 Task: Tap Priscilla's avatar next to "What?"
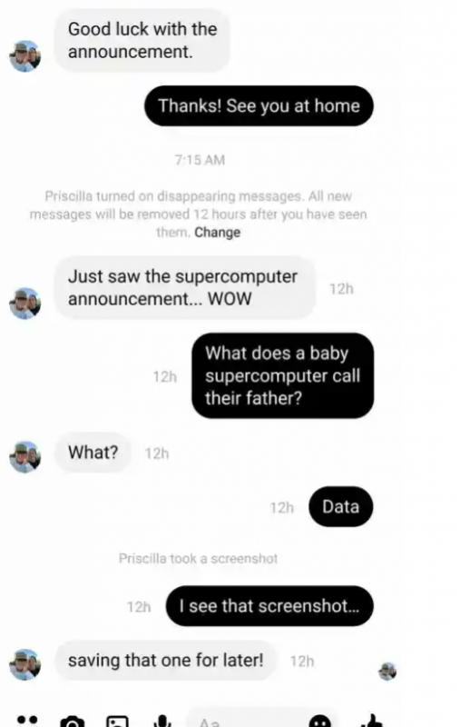pyautogui.click(x=25, y=457)
